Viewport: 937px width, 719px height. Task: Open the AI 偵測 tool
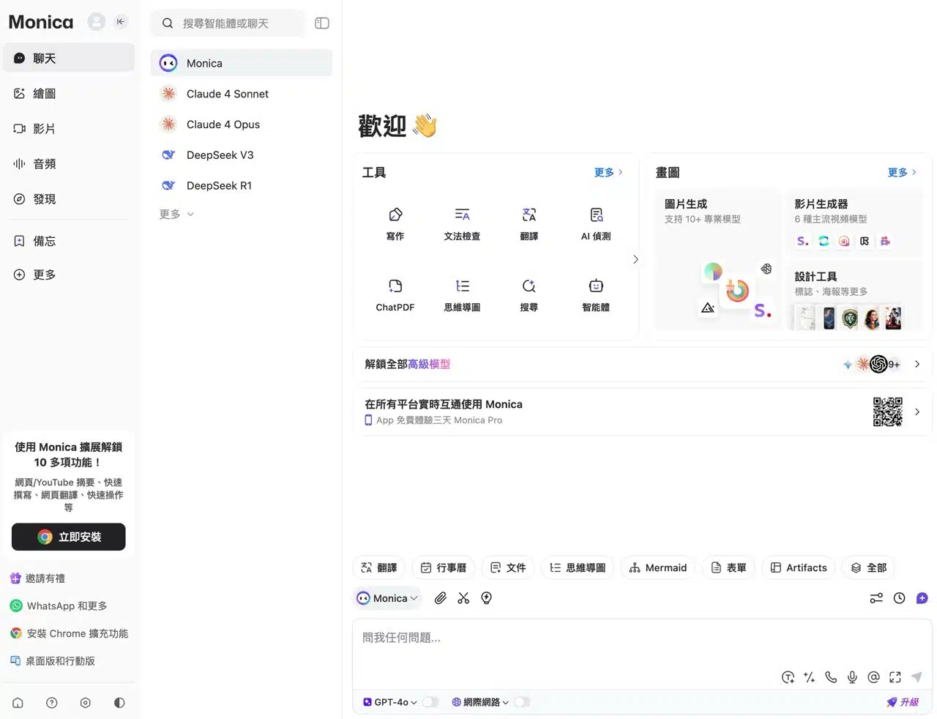[x=596, y=223]
